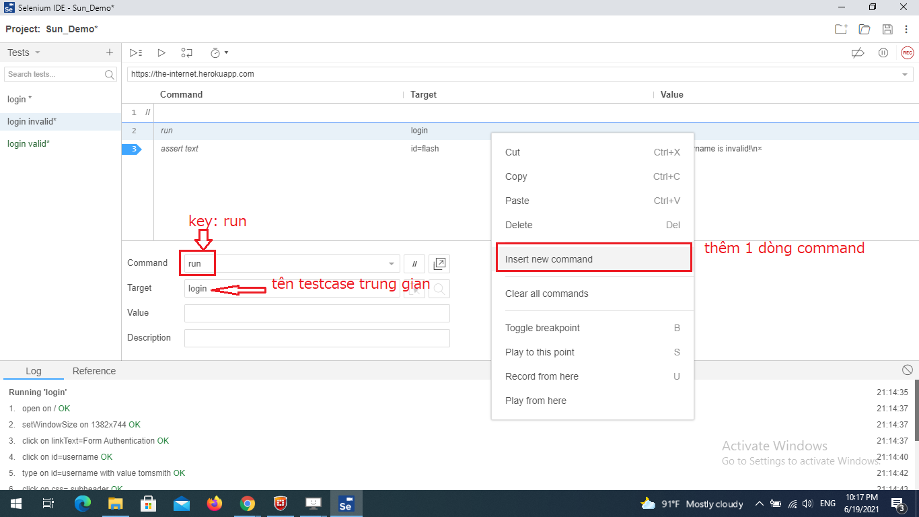Select the 'login invalid*' test
Image resolution: width=919 pixels, height=517 pixels.
click(x=61, y=121)
